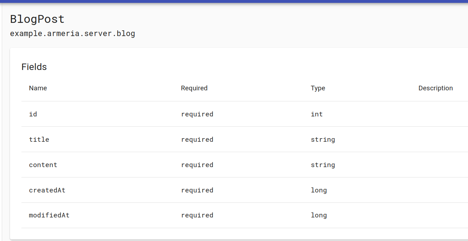Click the int type of id
This screenshot has height=241, width=468.
[x=317, y=114]
